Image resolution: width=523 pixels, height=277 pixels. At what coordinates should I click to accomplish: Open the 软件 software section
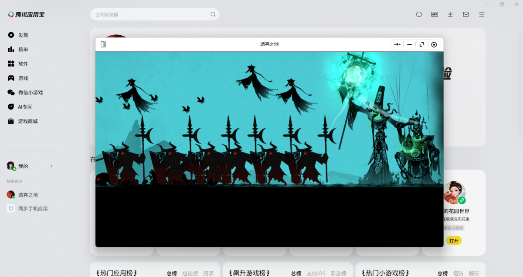[x=23, y=64]
